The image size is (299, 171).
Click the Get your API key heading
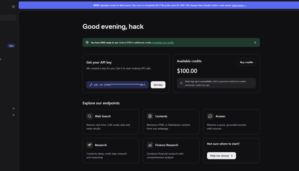pos(99,62)
